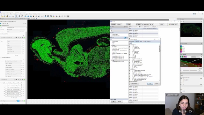Open the Summary dropdown in Objects window
The width and height of the screenshot is (204, 115).
pos(147,27)
